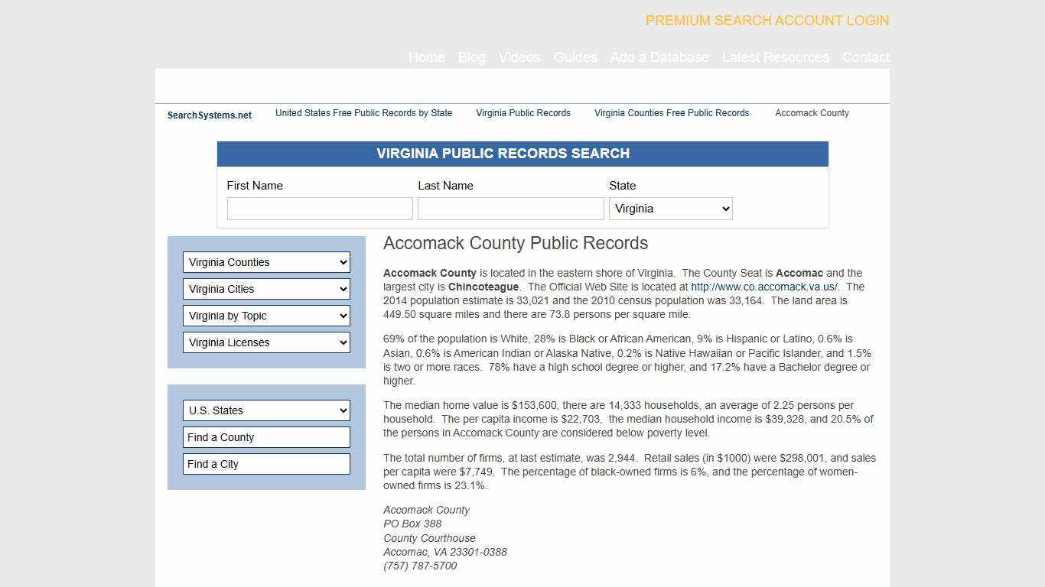Open the Virginia Cities dropdown
This screenshot has height=587, width=1045.
coord(265,289)
